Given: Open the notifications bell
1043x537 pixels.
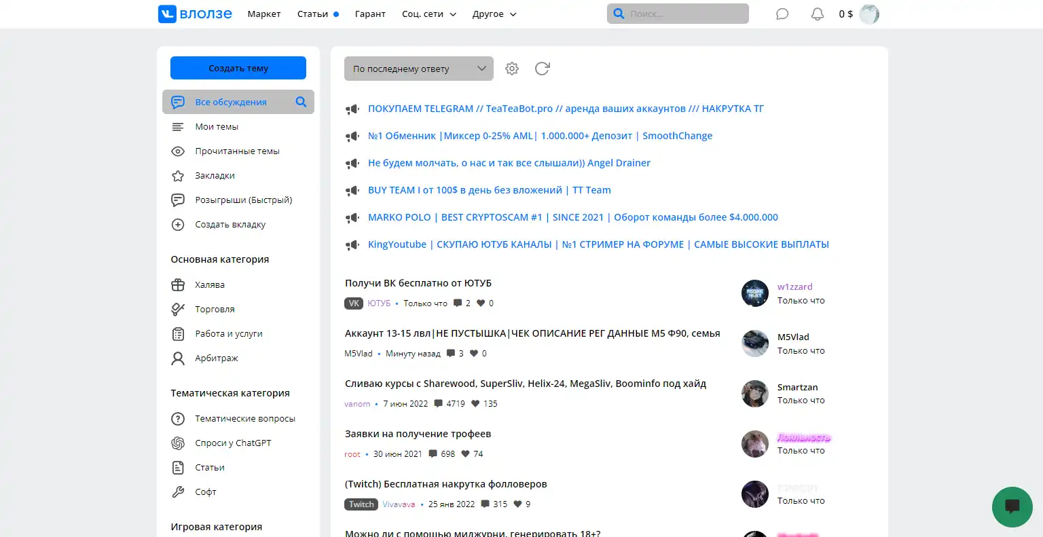Looking at the screenshot, I should click(x=818, y=14).
